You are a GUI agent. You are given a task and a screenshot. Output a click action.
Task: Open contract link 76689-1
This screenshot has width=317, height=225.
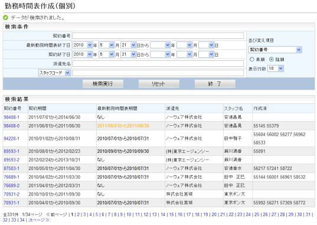click(12, 177)
